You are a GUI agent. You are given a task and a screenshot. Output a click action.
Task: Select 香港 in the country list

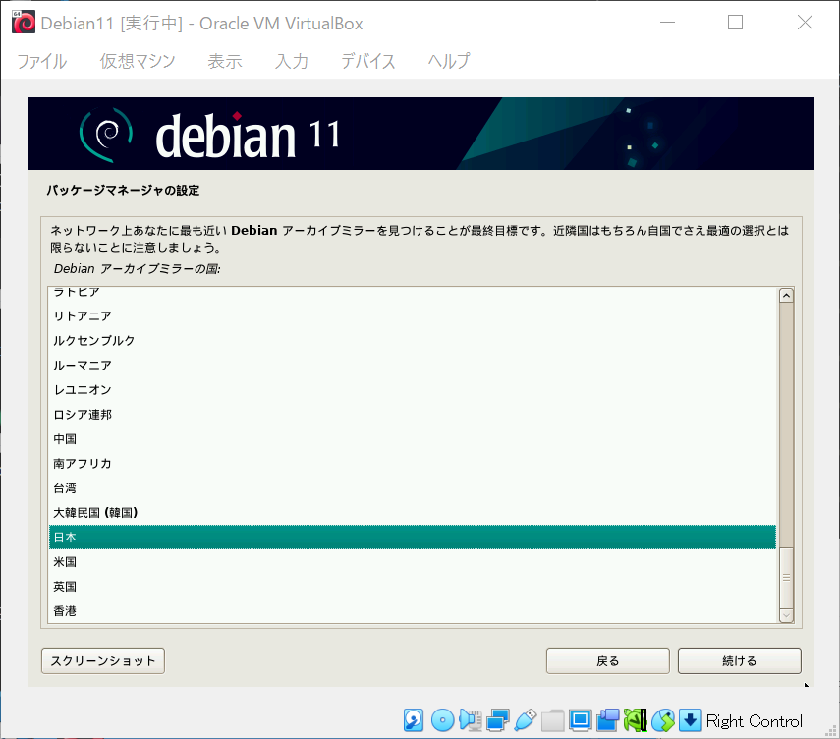pos(413,611)
